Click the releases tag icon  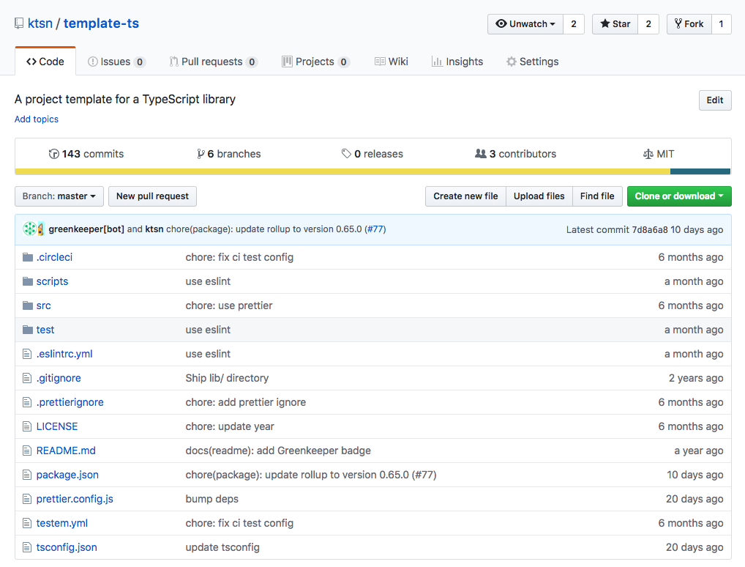(346, 154)
